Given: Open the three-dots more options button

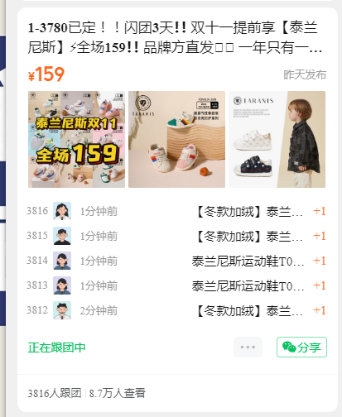Looking at the screenshot, I should point(248,347).
